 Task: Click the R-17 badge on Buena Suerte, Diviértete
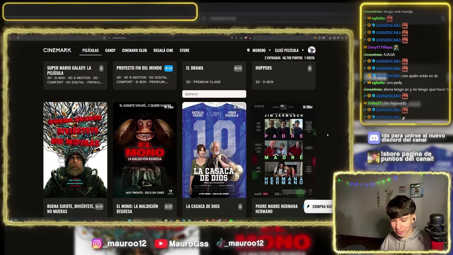pyautogui.click(x=99, y=206)
